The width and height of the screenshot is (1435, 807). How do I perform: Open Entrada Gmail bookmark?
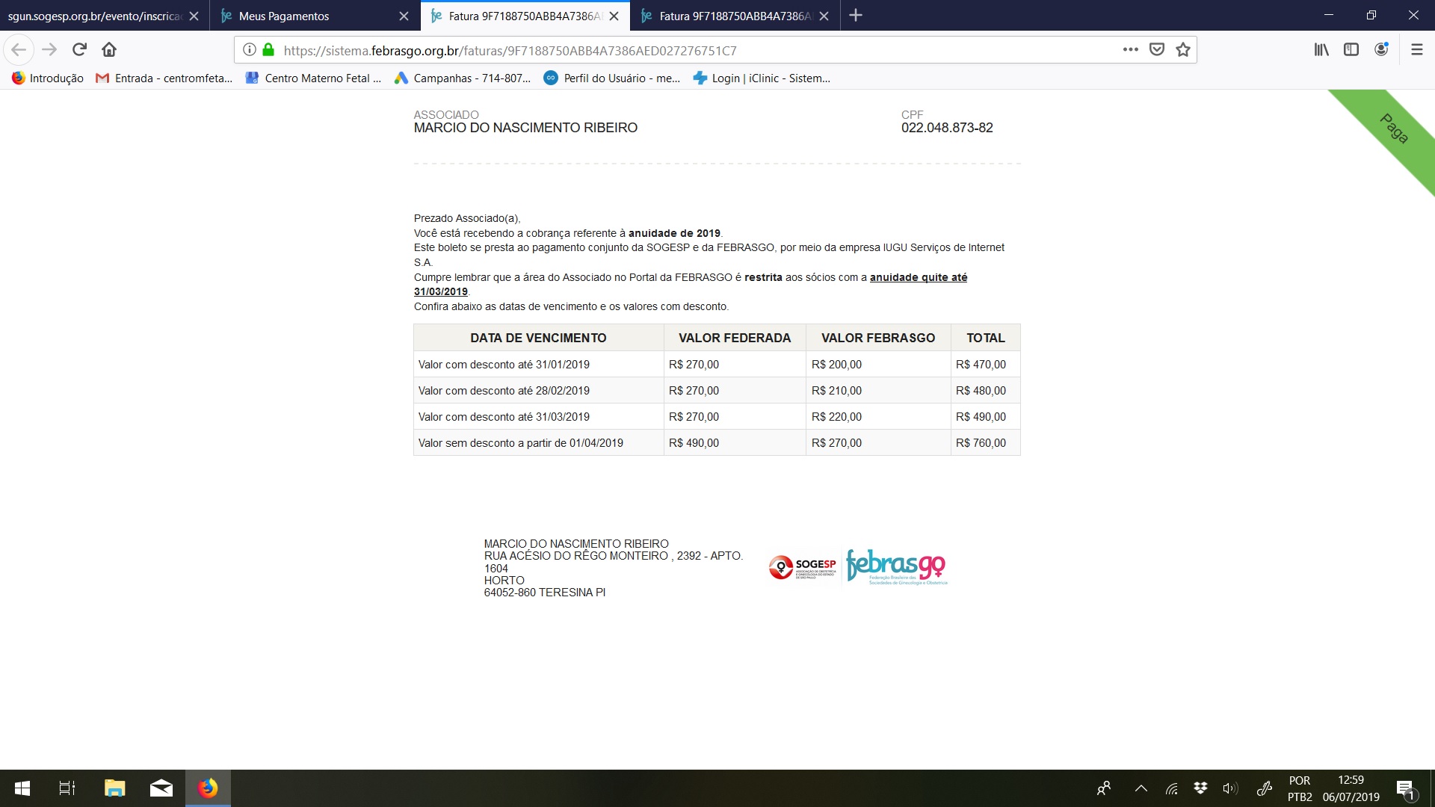[164, 78]
